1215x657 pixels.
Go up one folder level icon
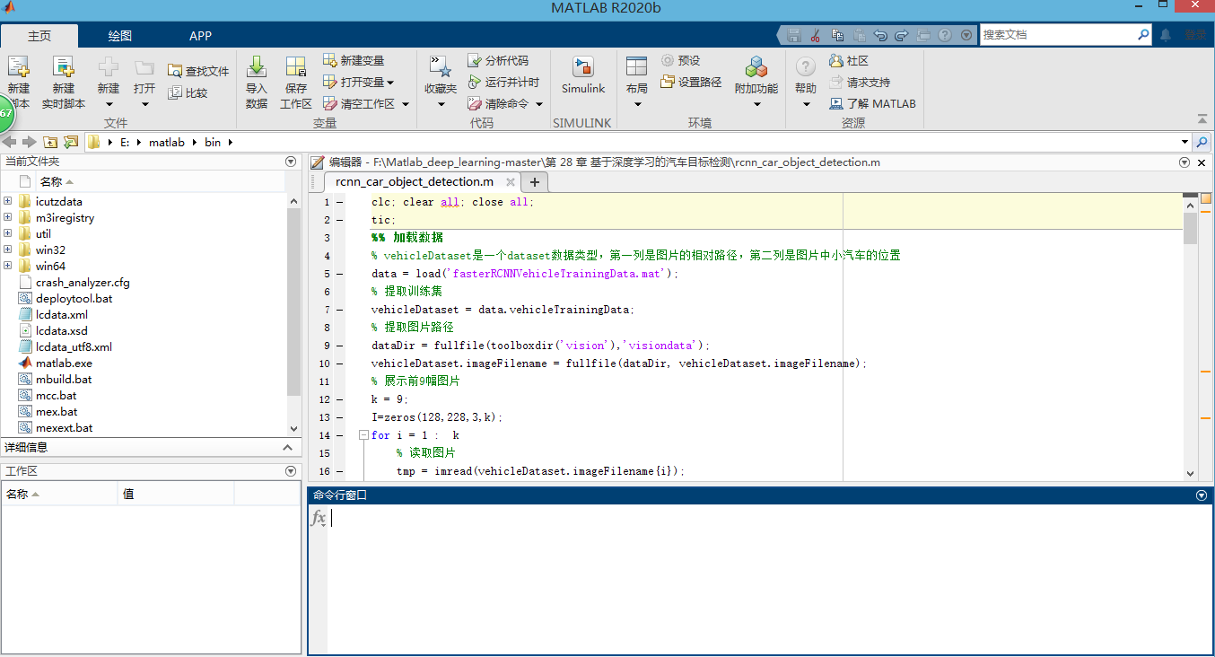[x=50, y=142]
